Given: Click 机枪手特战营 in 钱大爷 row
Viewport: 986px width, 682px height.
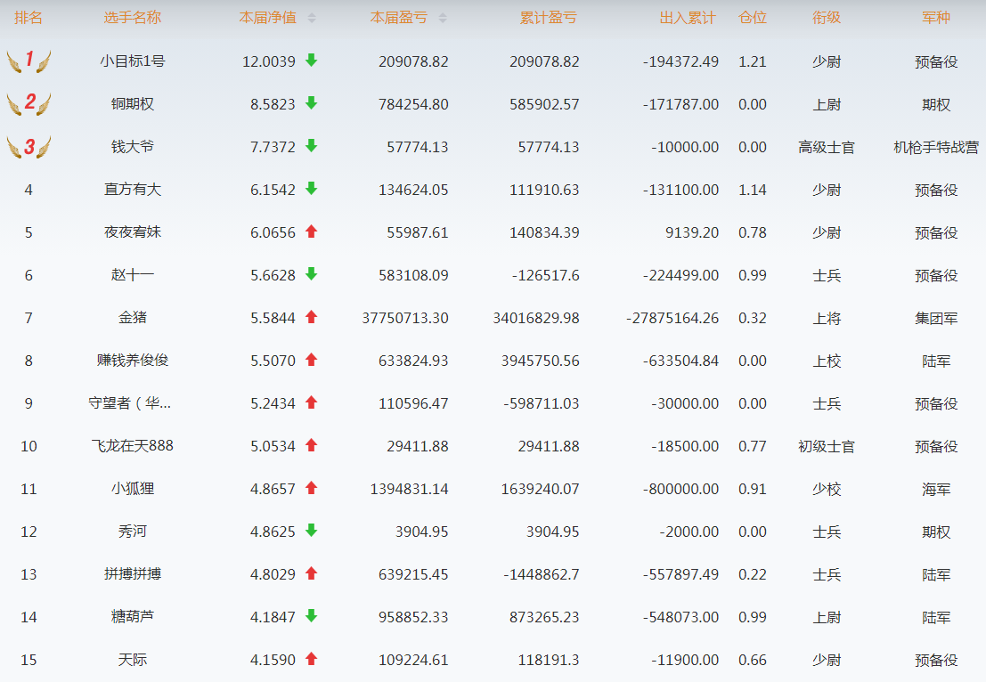Looking at the screenshot, I should click(936, 147).
